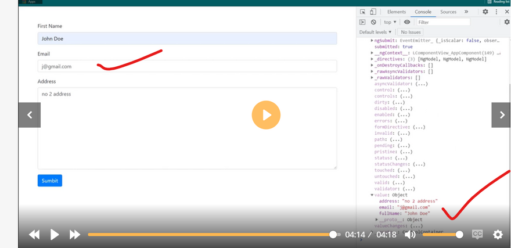Click the DevTools inspect element icon

tap(363, 12)
